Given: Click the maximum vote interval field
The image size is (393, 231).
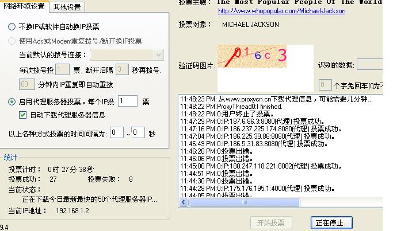Looking at the screenshot, I should click(x=138, y=132).
